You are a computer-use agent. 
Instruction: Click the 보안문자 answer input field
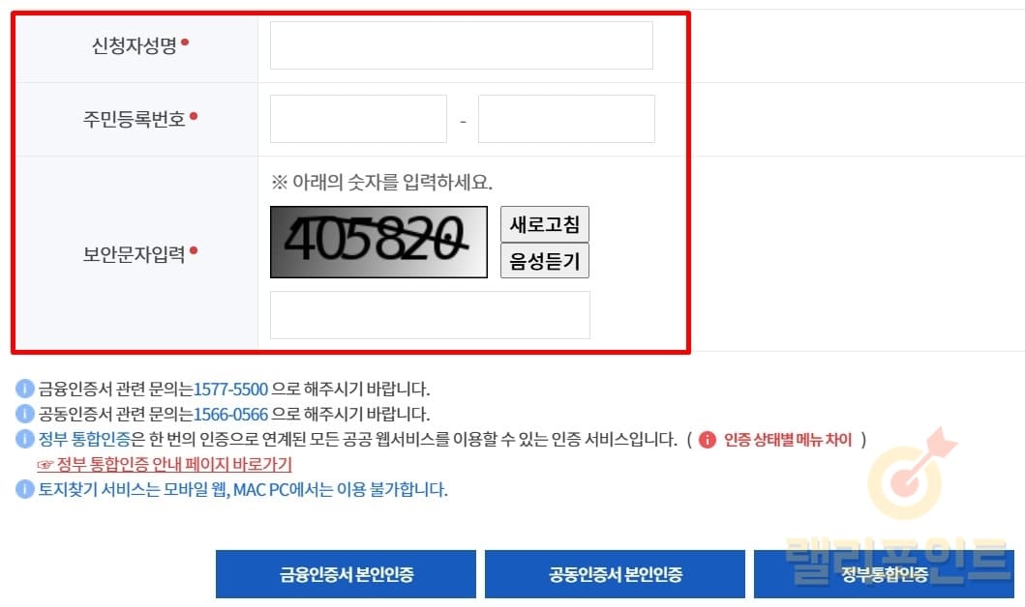430,315
